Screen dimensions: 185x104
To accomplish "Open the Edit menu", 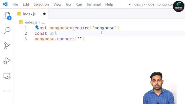I will click(26, 4).
